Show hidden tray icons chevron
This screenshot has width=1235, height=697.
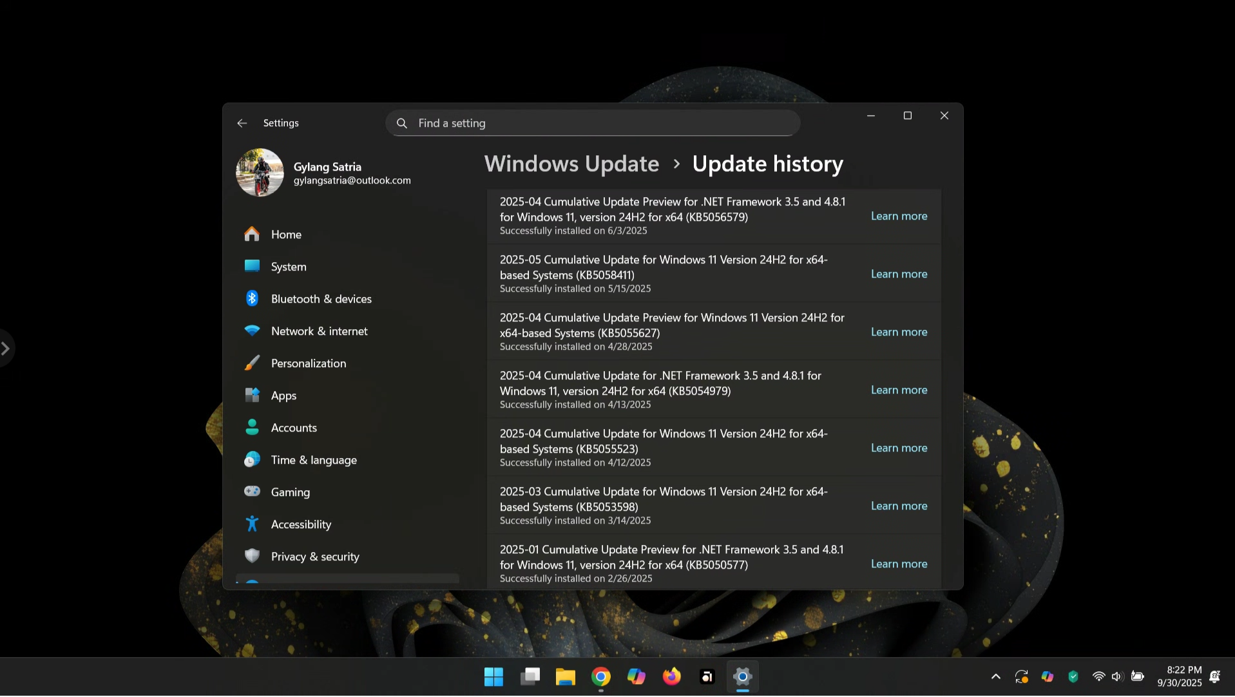tap(996, 677)
